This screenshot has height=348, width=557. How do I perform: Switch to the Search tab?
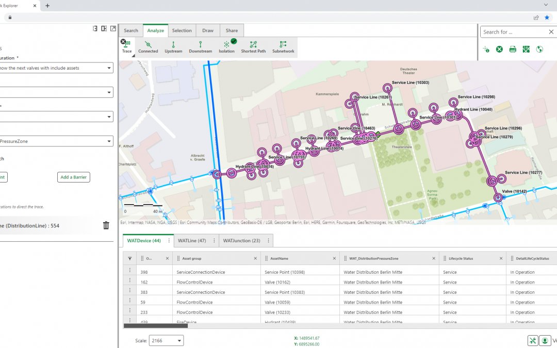point(130,30)
